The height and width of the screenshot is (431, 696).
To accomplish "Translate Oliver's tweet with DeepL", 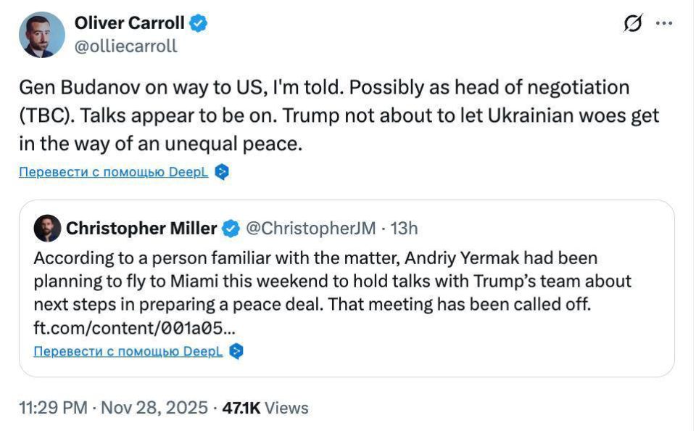I will (x=116, y=172).
